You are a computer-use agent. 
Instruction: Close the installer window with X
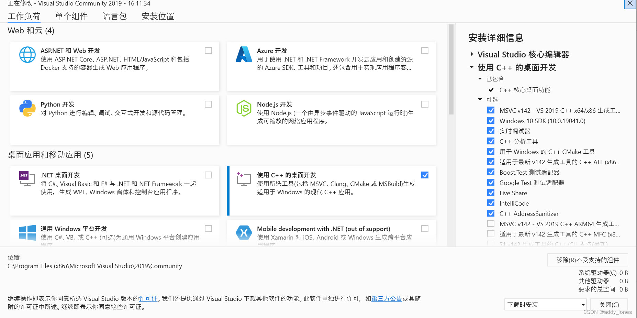[x=630, y=4]
